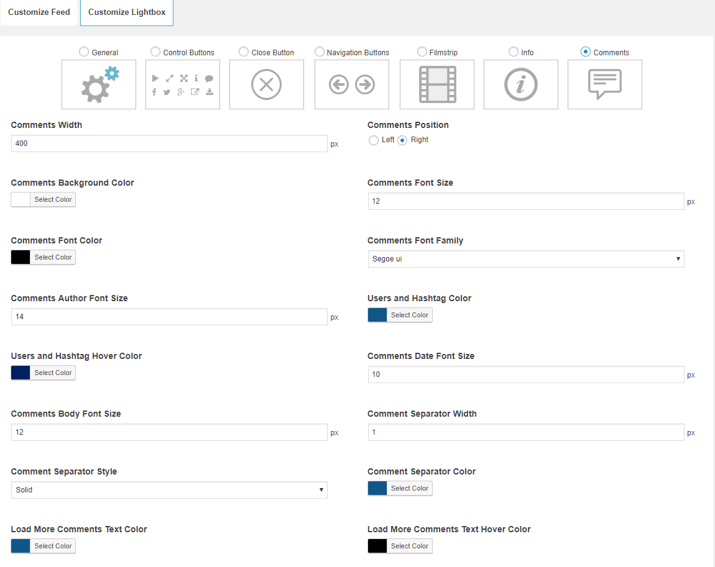Select the Comments speech bubble icon
The height and width of the screenshot is (567, 715).
(605, 84)
